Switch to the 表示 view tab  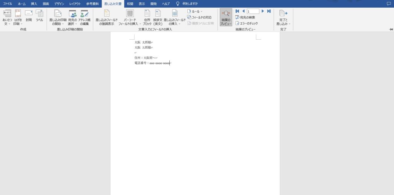pyautogui.click(x=142, y=4)
